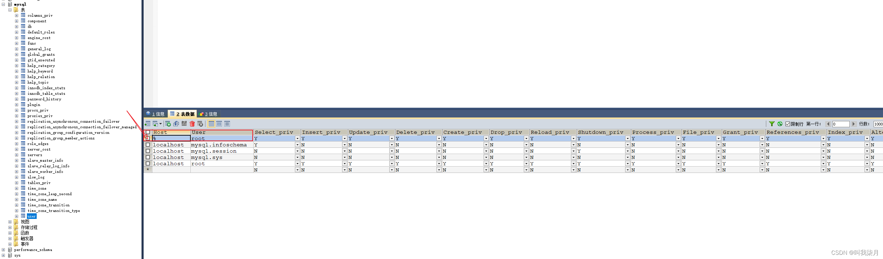Click the next page right arrow
The width and height of the screenshot is (883, 259).
point(853,124)
